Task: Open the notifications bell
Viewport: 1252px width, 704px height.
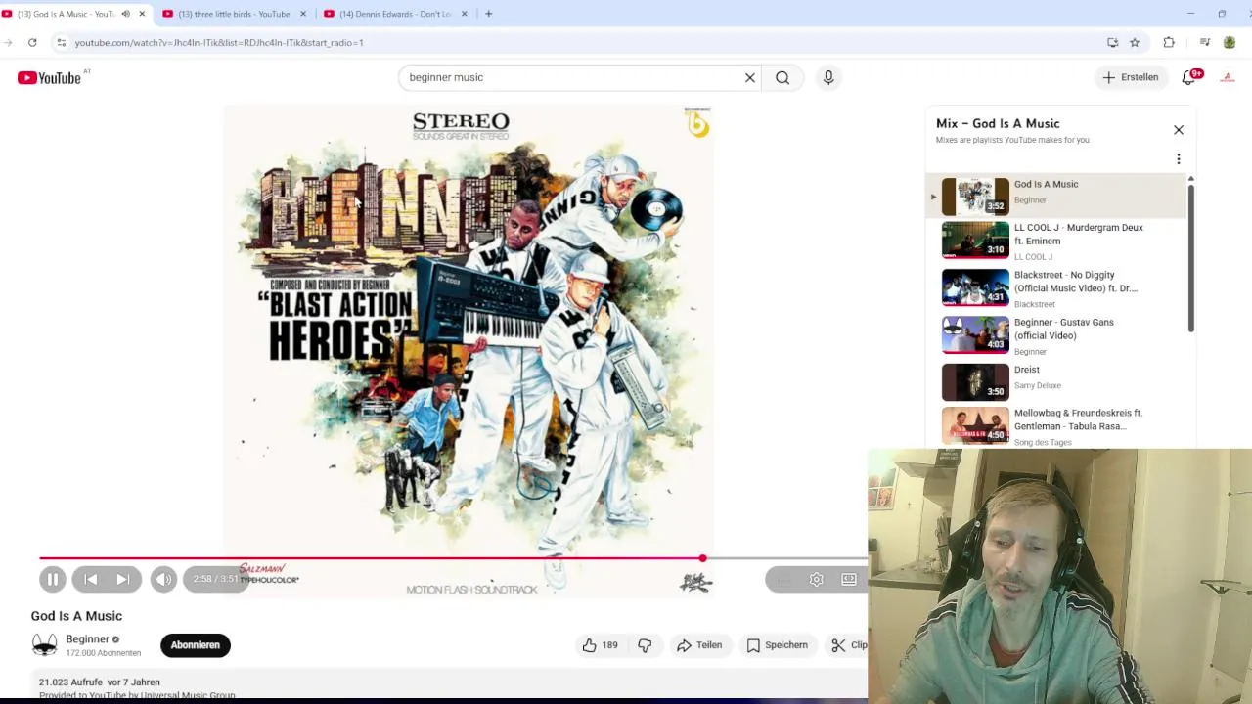Action: tap(1189, 77)
